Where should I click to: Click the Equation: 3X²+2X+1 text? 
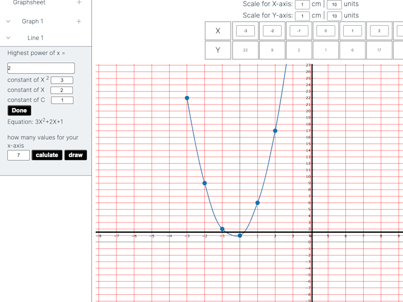click(x=35, y=121)
